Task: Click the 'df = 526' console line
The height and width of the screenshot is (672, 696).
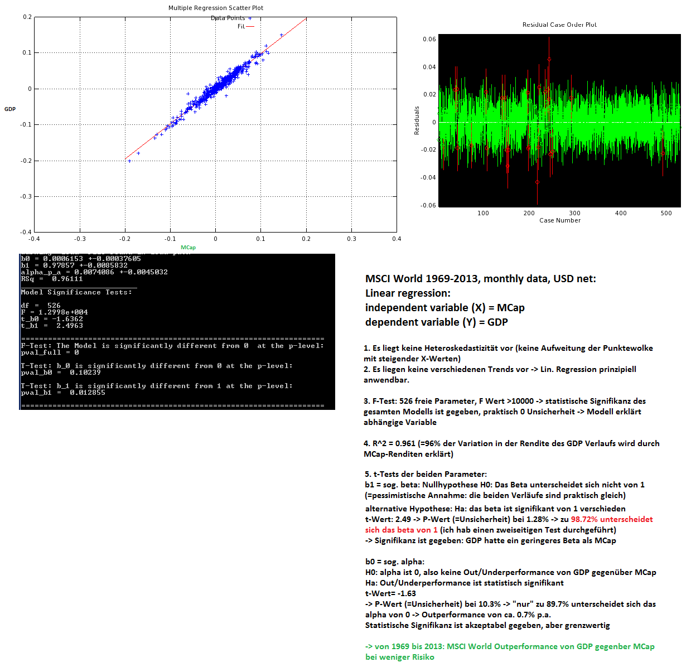Action: 41,306
